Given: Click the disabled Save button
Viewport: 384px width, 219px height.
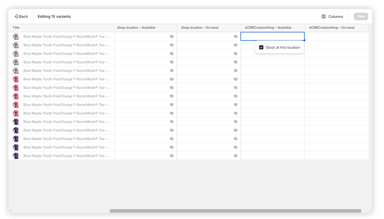Looking at the screenshot, I should (361, 16).
